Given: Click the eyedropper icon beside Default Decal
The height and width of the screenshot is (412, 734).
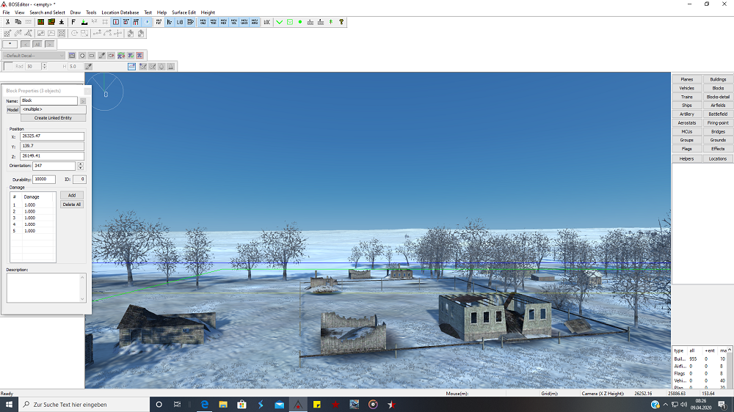Looking at the screenshot, I should point(101,56).
